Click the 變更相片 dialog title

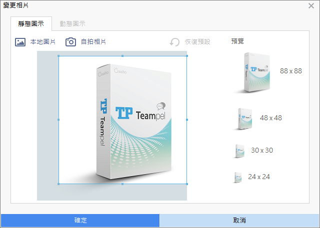(15, 5)
